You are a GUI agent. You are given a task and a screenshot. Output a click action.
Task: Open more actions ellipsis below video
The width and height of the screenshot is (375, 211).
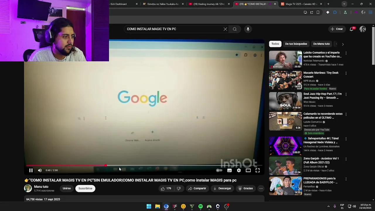pyautogui.click(x=261, y=188)
